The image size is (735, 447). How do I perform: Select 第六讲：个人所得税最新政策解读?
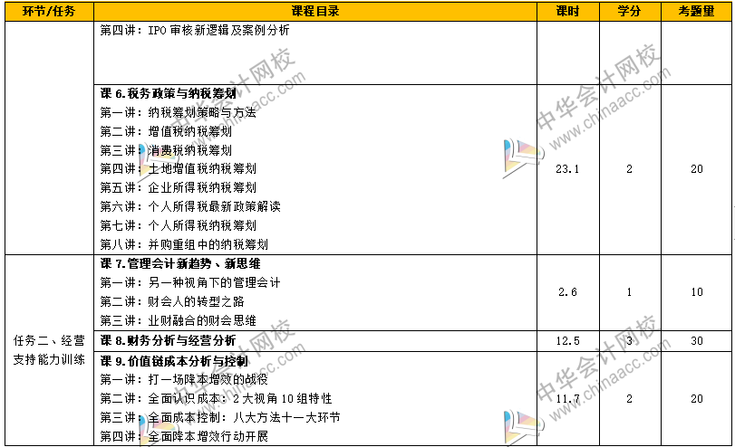(190, 206)
